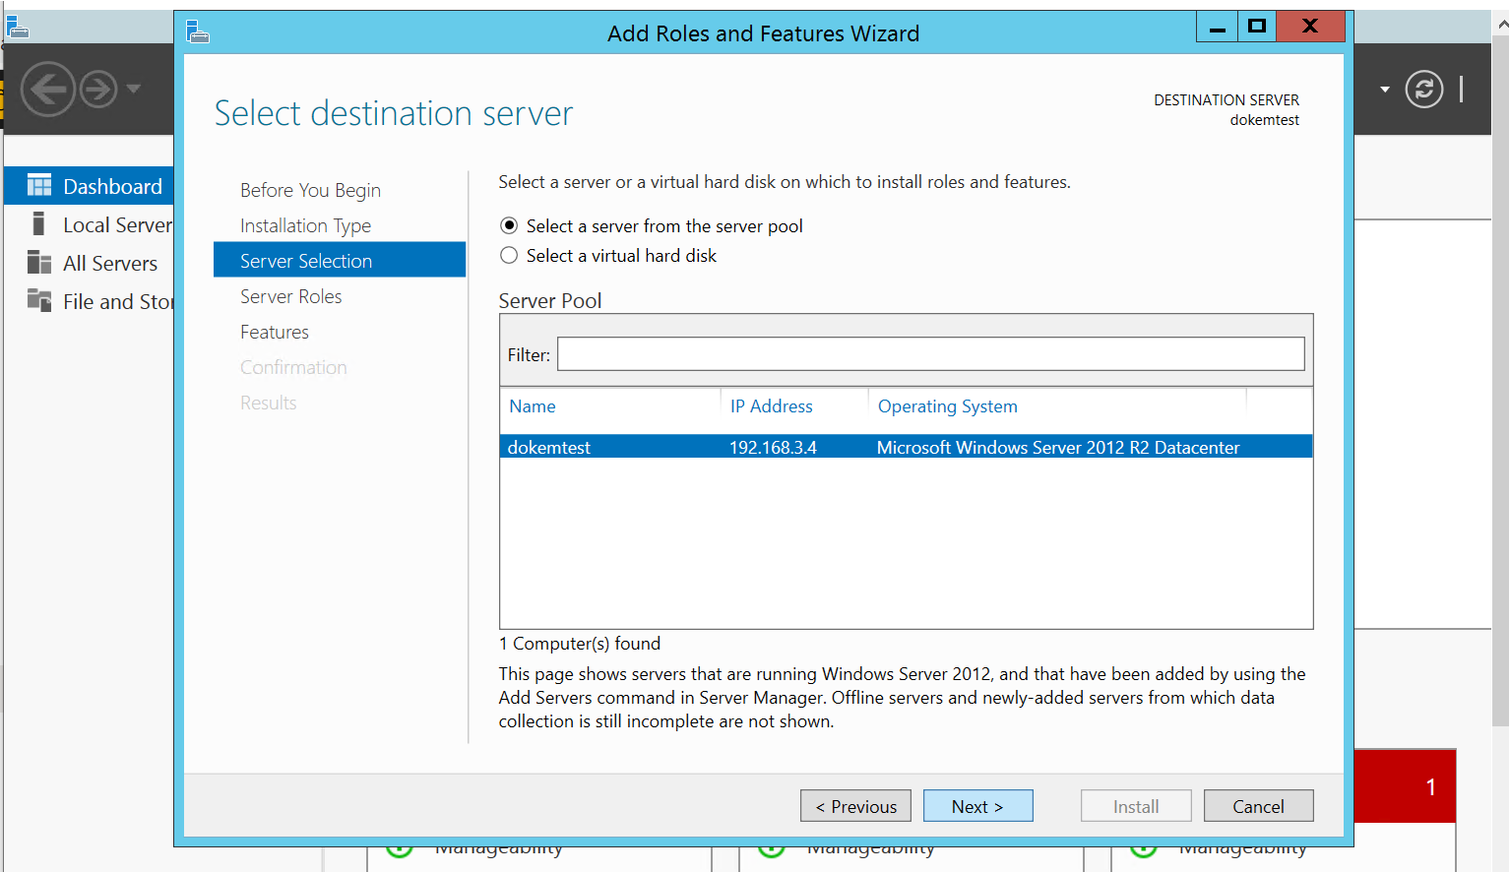The image size is (1510, 872).
Task: Sort by the Operating System column
Action: point(947,406)
